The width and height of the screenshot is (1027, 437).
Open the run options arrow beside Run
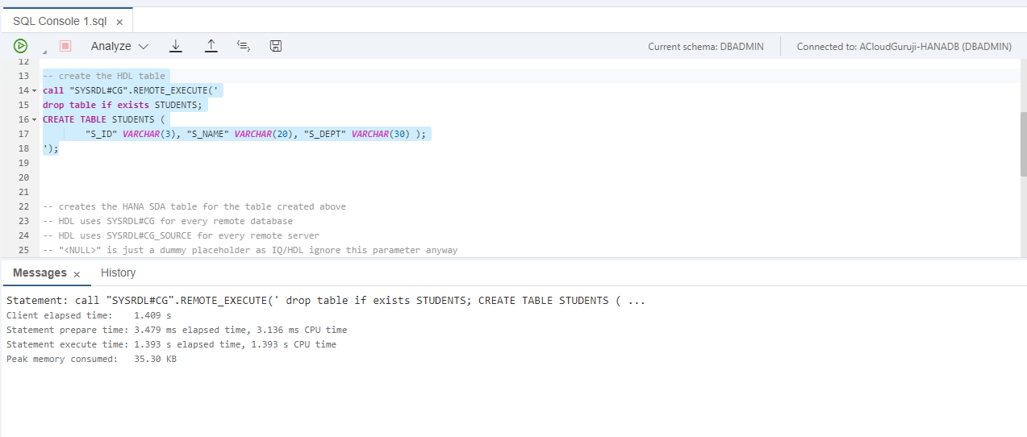click(44, 51)
